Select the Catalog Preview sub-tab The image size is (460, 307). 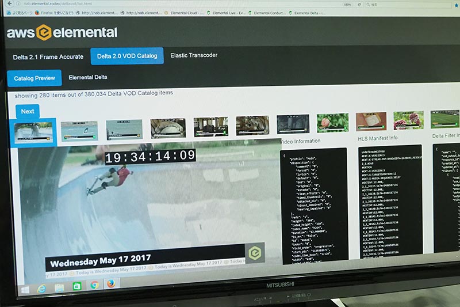(x=34, y=78)
